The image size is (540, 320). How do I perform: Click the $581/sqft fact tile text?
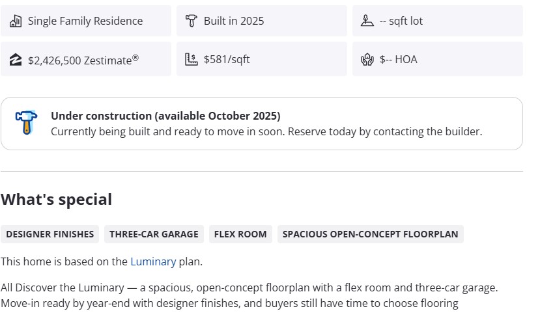227,59
